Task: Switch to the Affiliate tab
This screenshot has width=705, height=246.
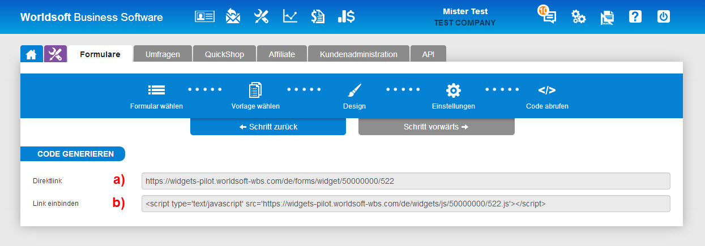Action: click(x=281, y=54)
